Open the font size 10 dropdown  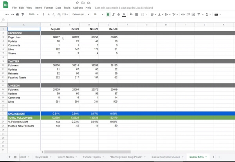(98, 14)
